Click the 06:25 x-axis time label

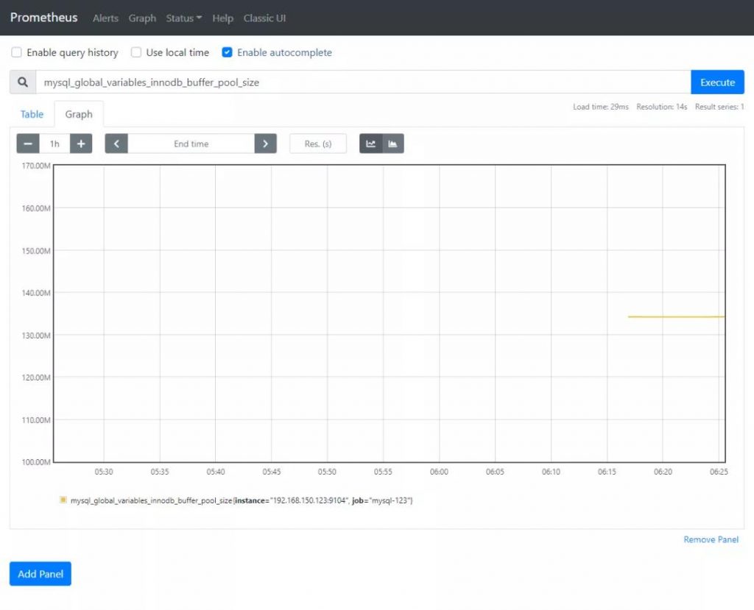719,472
